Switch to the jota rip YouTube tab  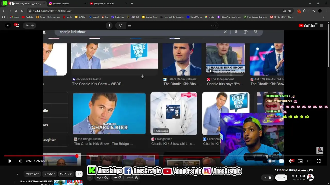point(108,4)
